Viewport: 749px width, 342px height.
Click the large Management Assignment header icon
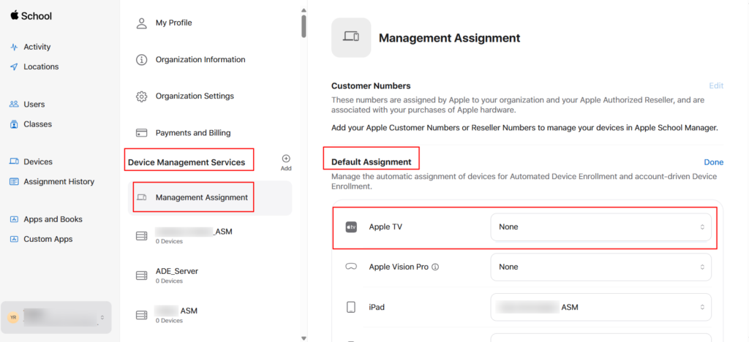pos(351,37)
